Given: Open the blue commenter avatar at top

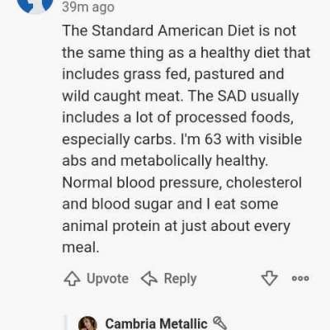Looking at the screenshot, I should (35, 4).
